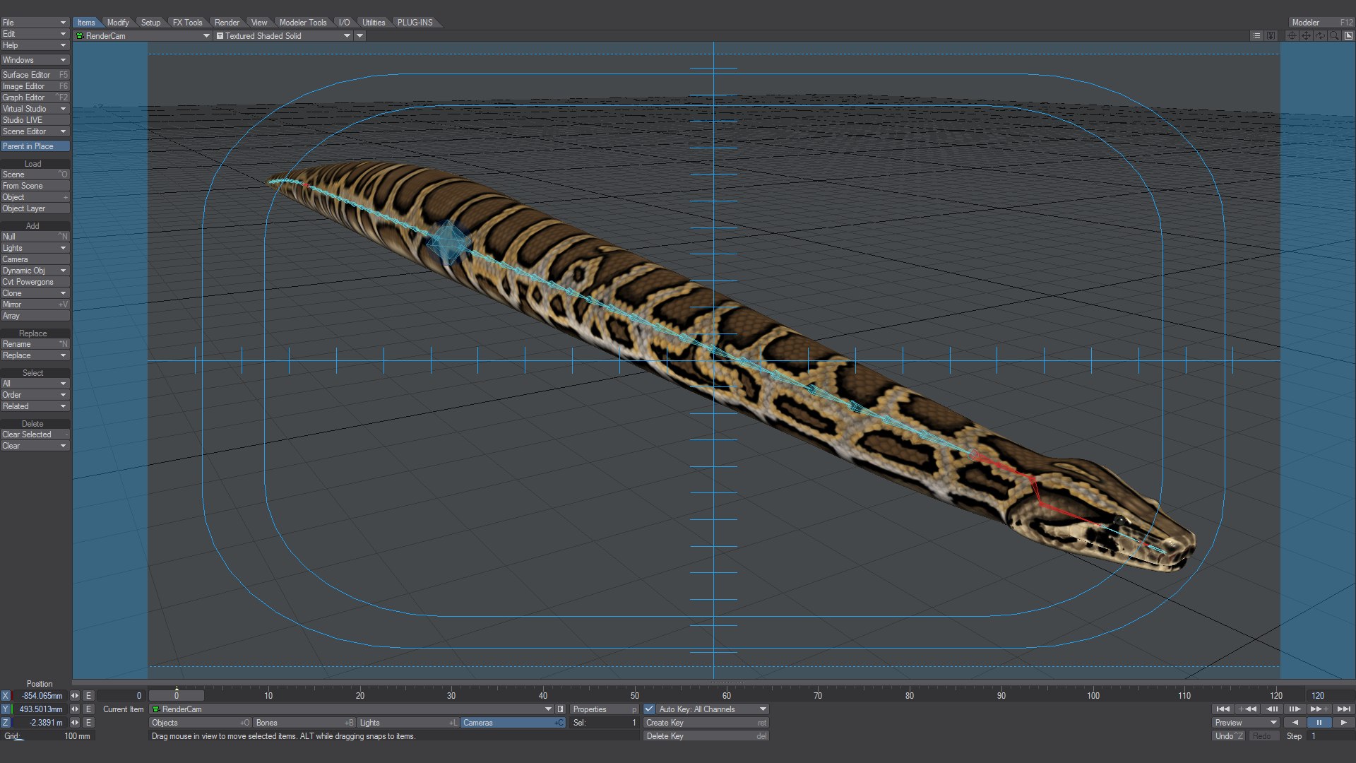Open Windows dropdown

coord(35,60)
